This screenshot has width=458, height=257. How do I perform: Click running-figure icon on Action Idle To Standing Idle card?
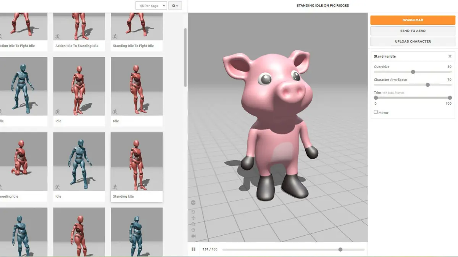pos(57,37)
